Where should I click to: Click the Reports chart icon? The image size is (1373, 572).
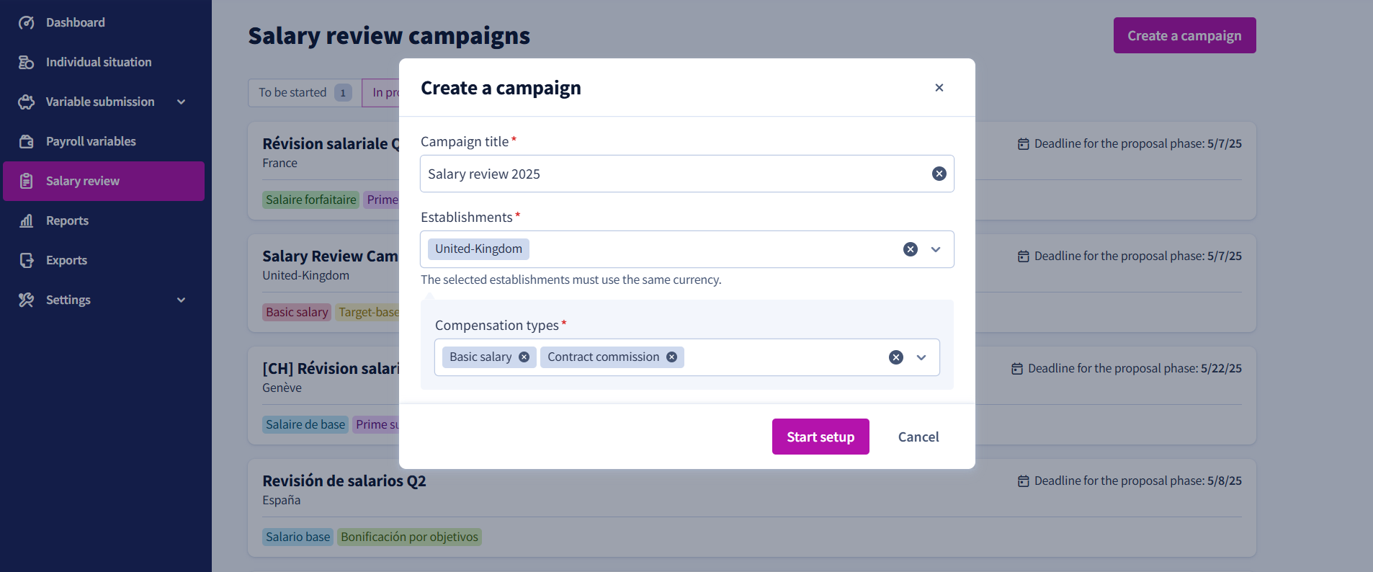coord(27,220)
